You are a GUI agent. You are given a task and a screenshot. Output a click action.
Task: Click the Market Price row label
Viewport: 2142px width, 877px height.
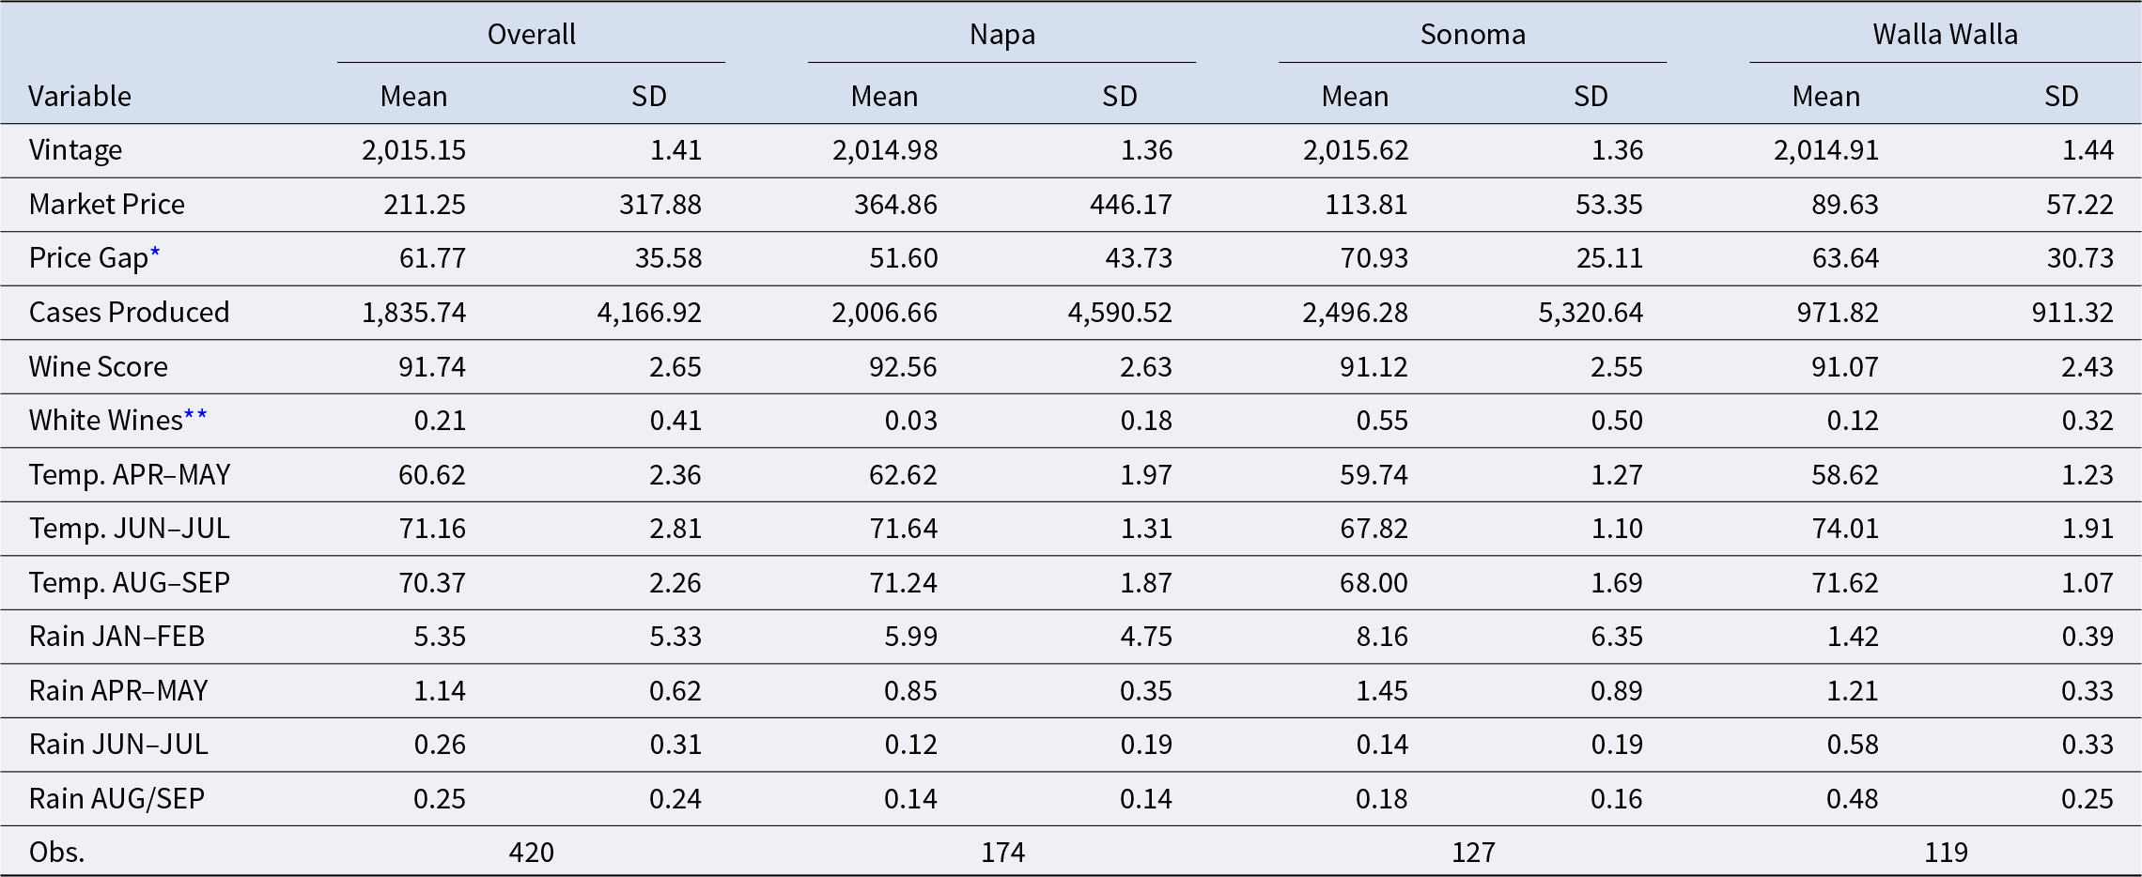[106, 204]
